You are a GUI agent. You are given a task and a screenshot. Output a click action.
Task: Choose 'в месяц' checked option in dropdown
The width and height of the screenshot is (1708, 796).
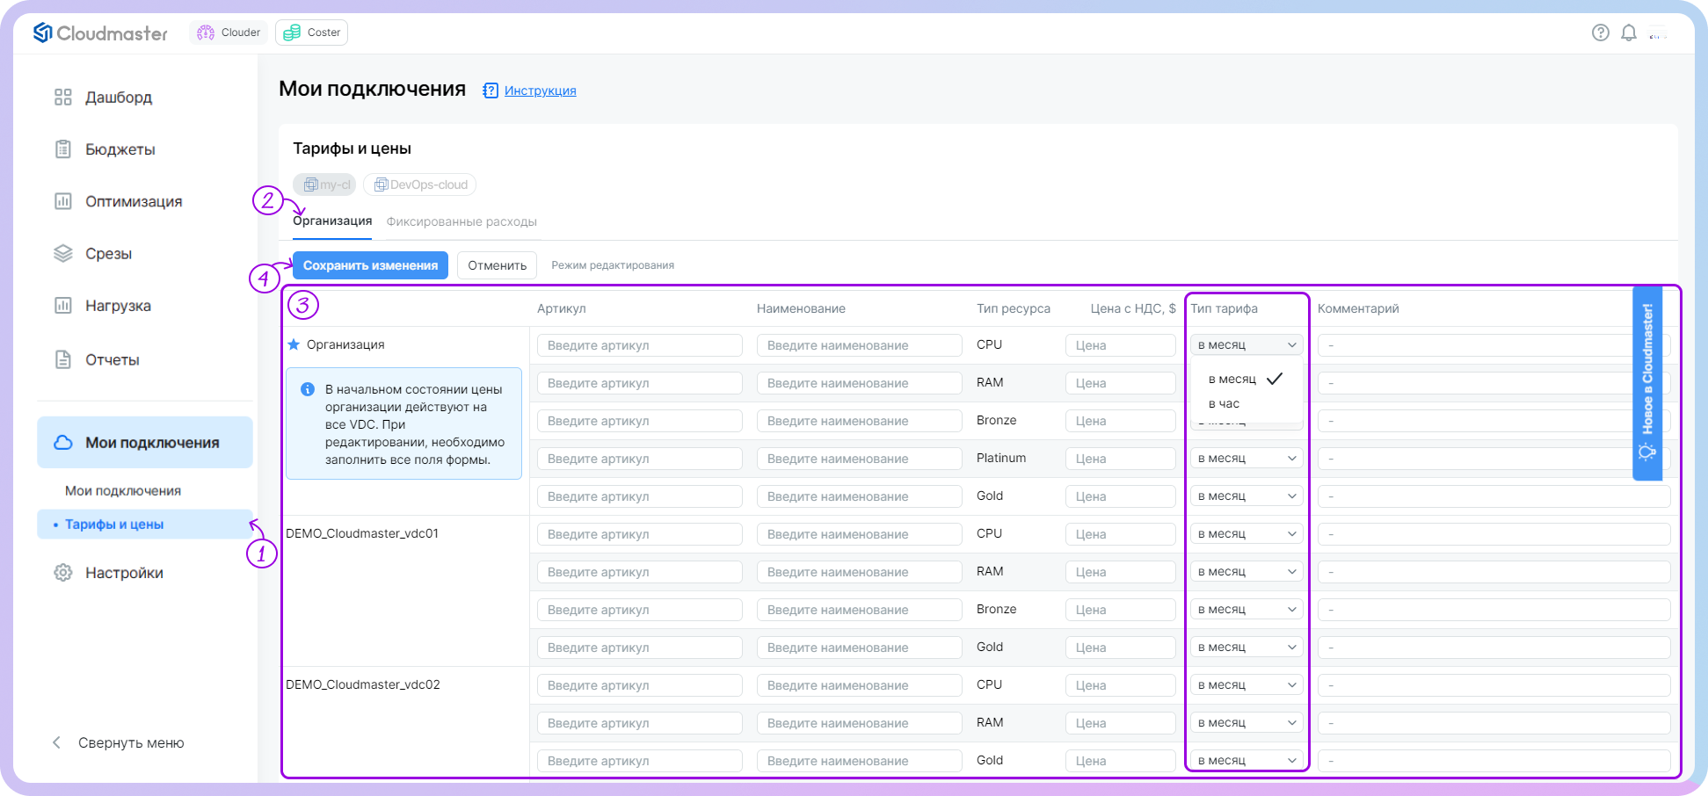pyautogui.click(x=1232, y=380)
